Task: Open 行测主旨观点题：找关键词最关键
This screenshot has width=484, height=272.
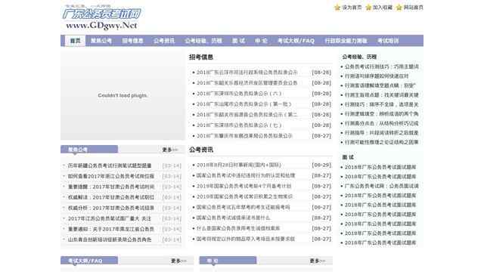Action: pyautogui.click(x=382, y=95)
